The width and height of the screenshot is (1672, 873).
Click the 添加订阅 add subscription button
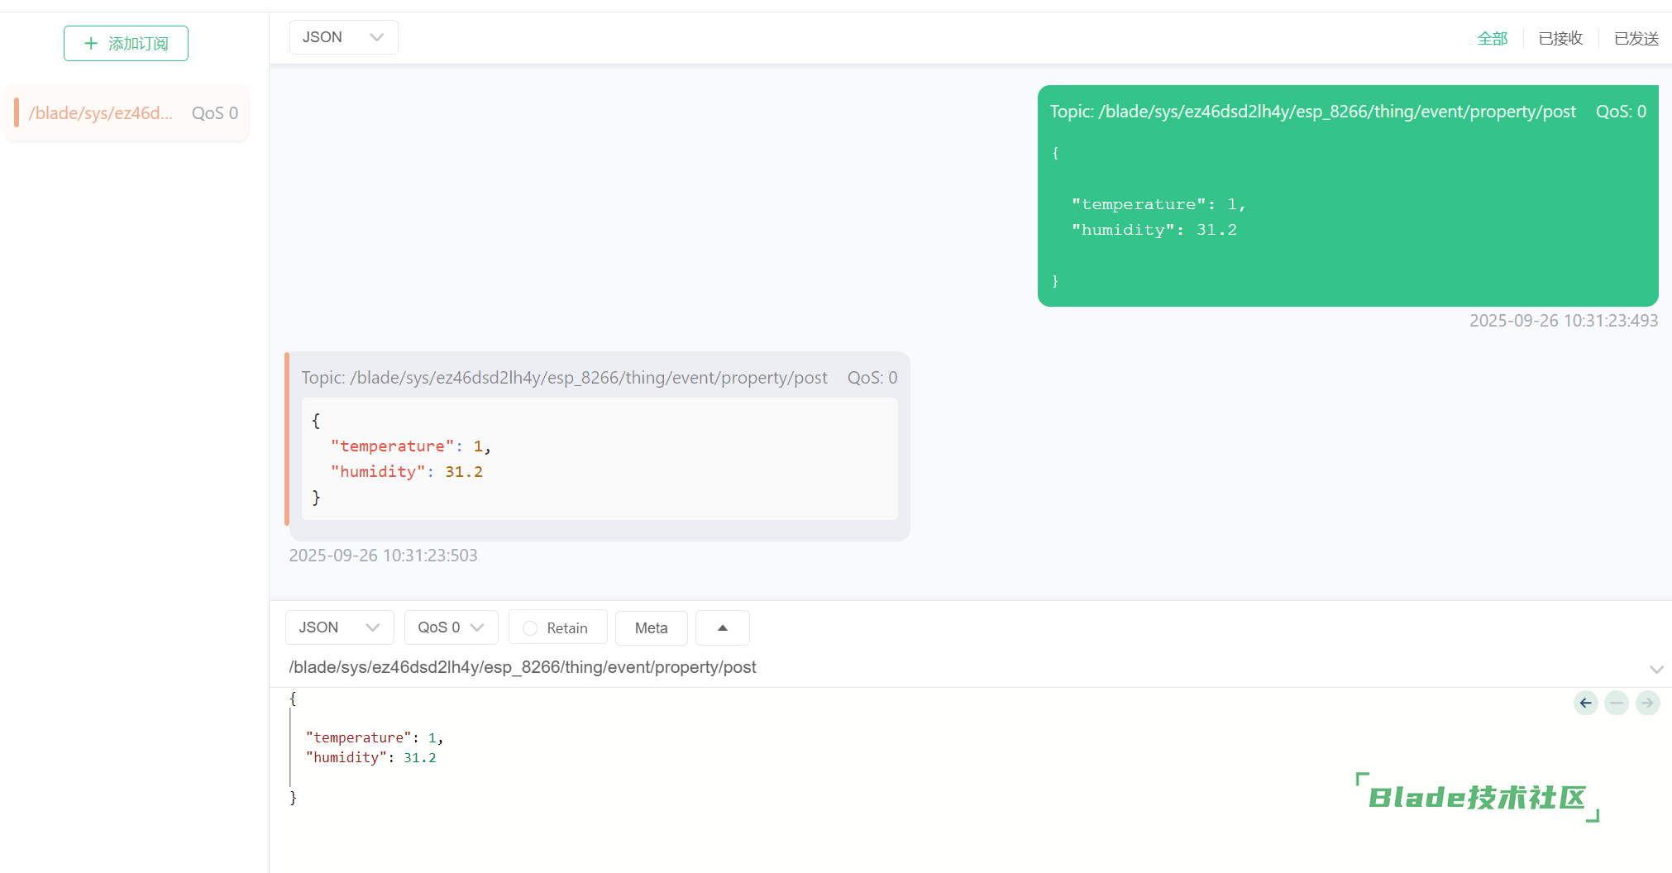coord(126,43)
